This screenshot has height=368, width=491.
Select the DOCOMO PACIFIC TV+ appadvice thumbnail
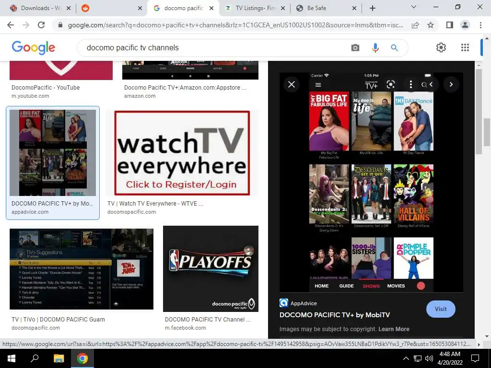(53, 153)
